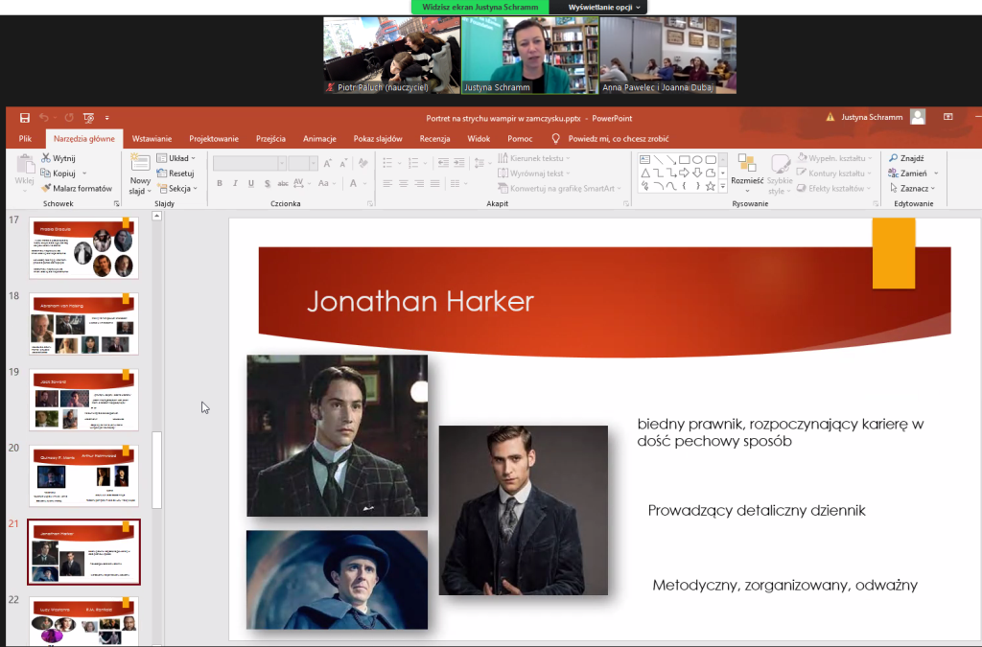Click Powiedz mi, co chcesz zrobić
Viewport: 982px width, 647px height.
[x=618, y=139]
